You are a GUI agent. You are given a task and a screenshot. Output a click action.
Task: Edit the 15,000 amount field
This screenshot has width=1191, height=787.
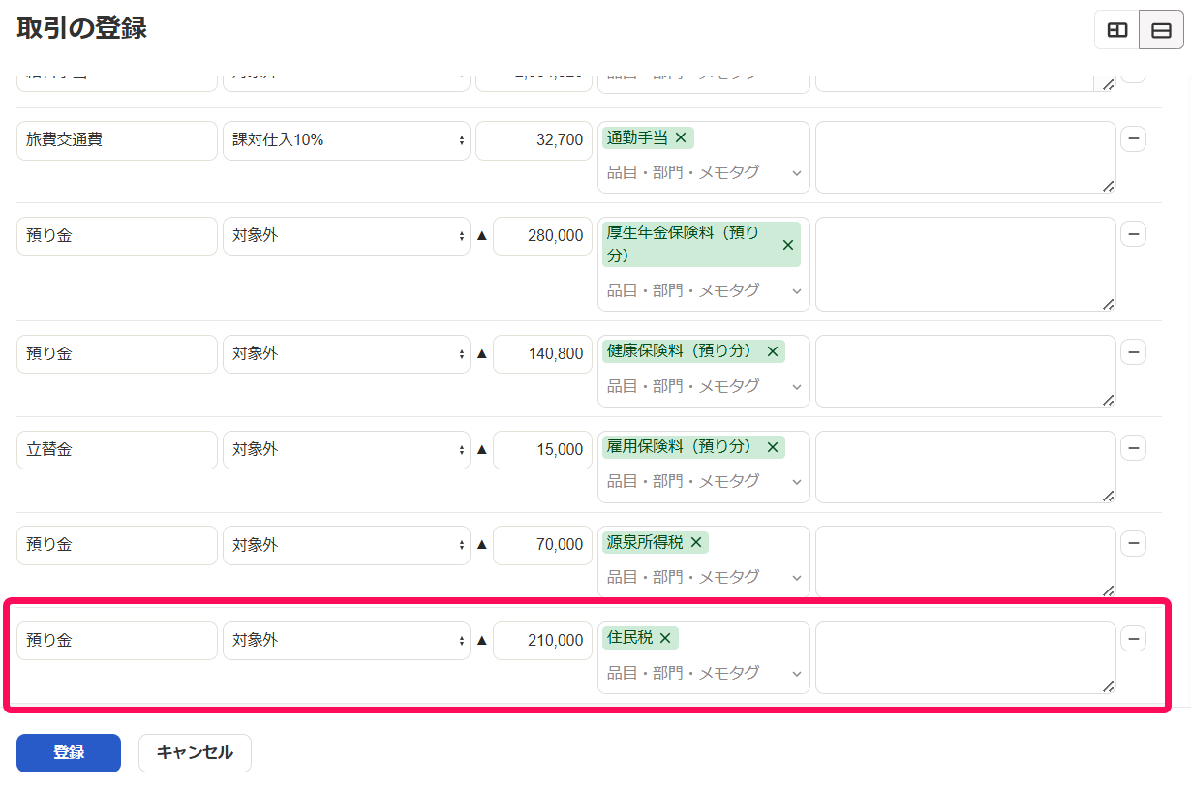point(542,450)
